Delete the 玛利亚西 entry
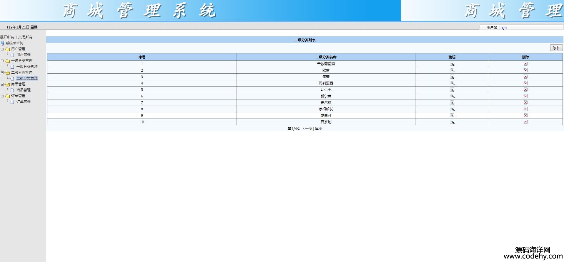564x262 pixels. (x=525, y=83)
